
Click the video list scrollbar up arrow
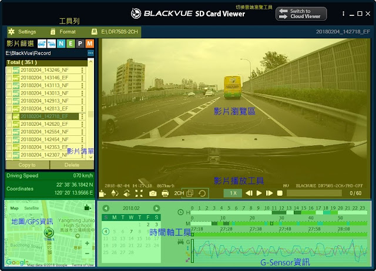pos(90,62)
